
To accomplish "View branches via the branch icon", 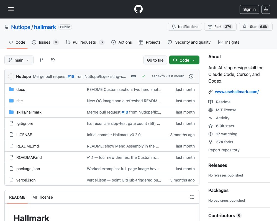I will pos(42,60).
